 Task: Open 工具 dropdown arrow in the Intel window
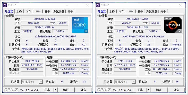[55, 90]
